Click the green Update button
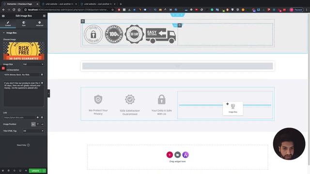The height and width of the screenshot is (174, 310). pyautogui.click(x=35, y=171)
